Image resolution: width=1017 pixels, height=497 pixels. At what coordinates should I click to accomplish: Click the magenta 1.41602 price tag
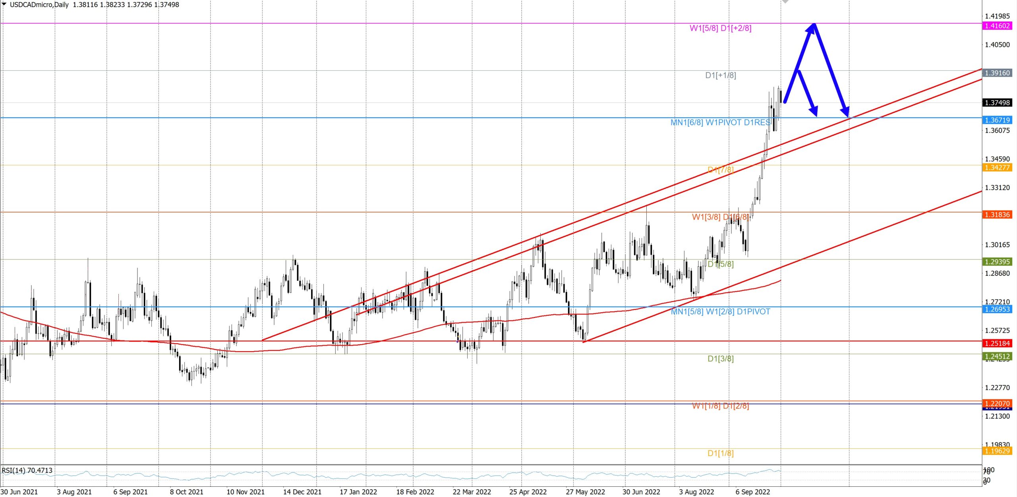coord(997,26)
